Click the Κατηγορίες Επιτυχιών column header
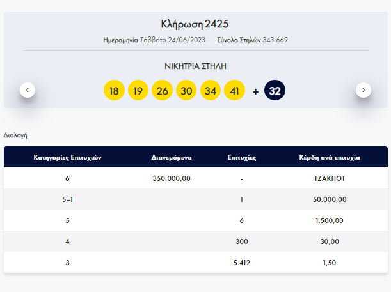 click(68, 158)
